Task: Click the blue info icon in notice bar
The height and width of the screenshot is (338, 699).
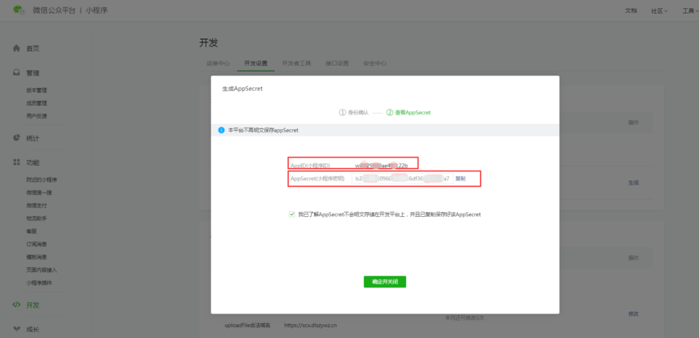Action: pyautogui.click(x=221, y=130)
